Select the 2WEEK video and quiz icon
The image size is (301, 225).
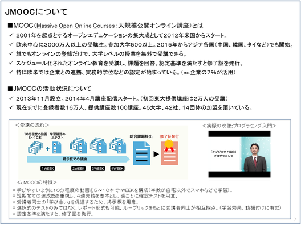[x=78, y=145]
